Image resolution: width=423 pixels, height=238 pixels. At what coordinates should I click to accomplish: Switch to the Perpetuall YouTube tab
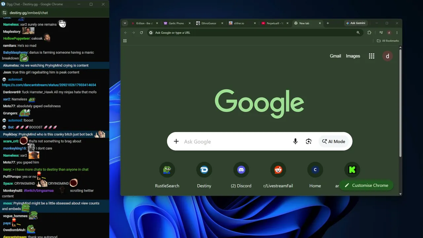[x=273, y=23]
